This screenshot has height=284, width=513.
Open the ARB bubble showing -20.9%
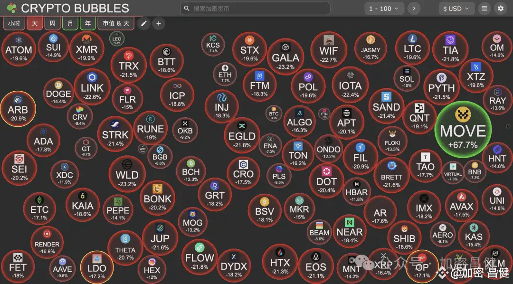pyautogui.click(x=18, y=109)
